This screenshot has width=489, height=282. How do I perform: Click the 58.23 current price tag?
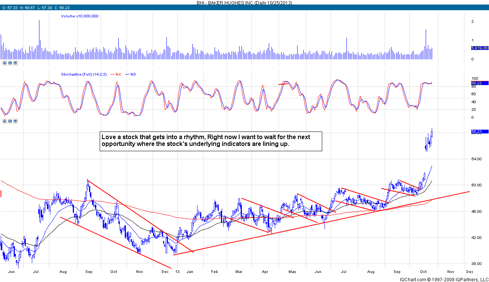pyautogui.click(x=479, y=132)
